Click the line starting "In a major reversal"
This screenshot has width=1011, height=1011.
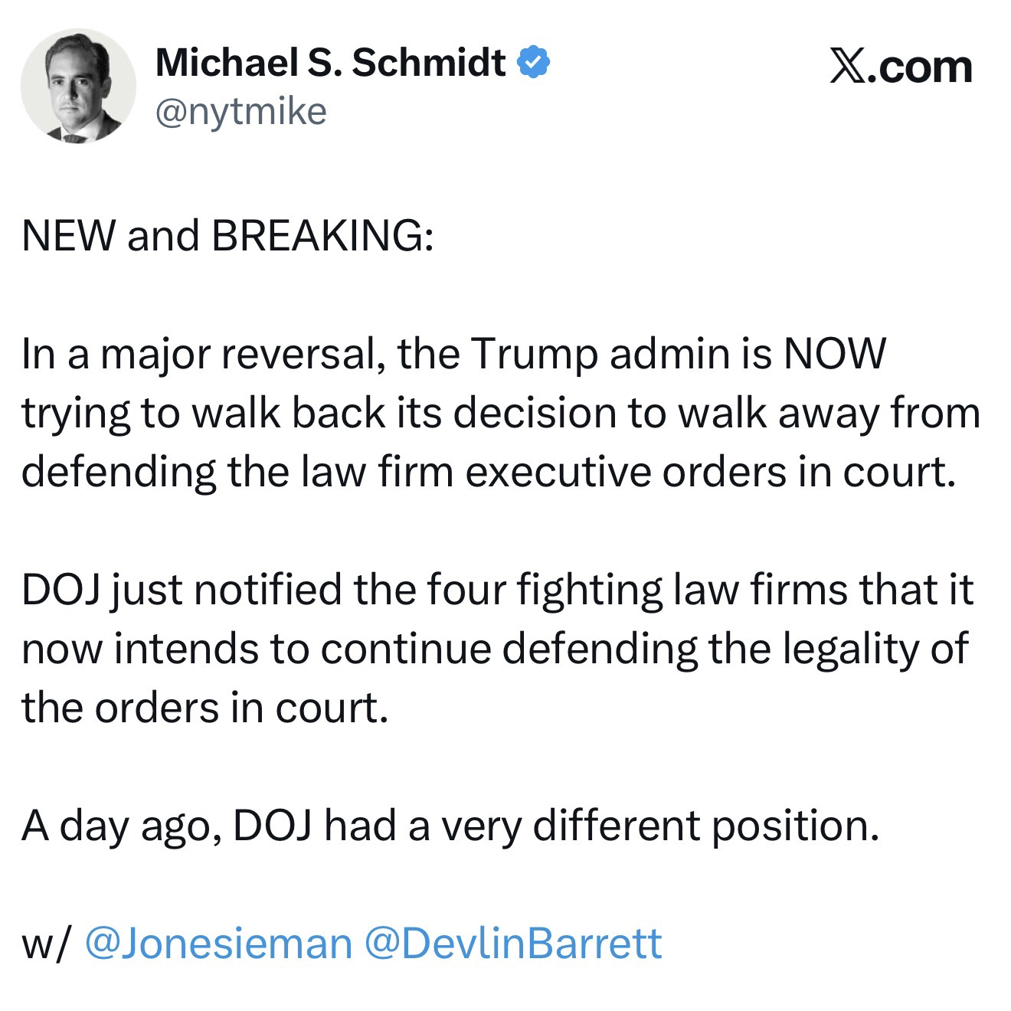tap(452, 354)
